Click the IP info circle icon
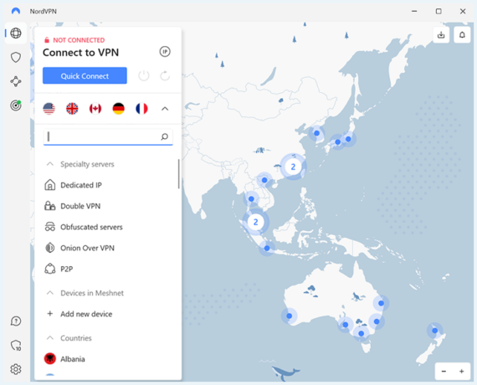 (165, 52)
